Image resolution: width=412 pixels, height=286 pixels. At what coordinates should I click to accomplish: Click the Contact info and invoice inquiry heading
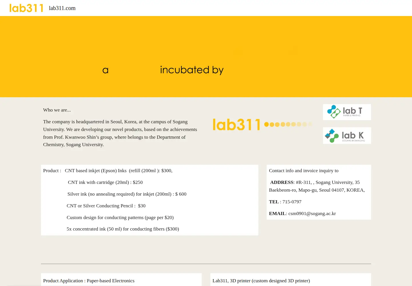tap(304, 170)
